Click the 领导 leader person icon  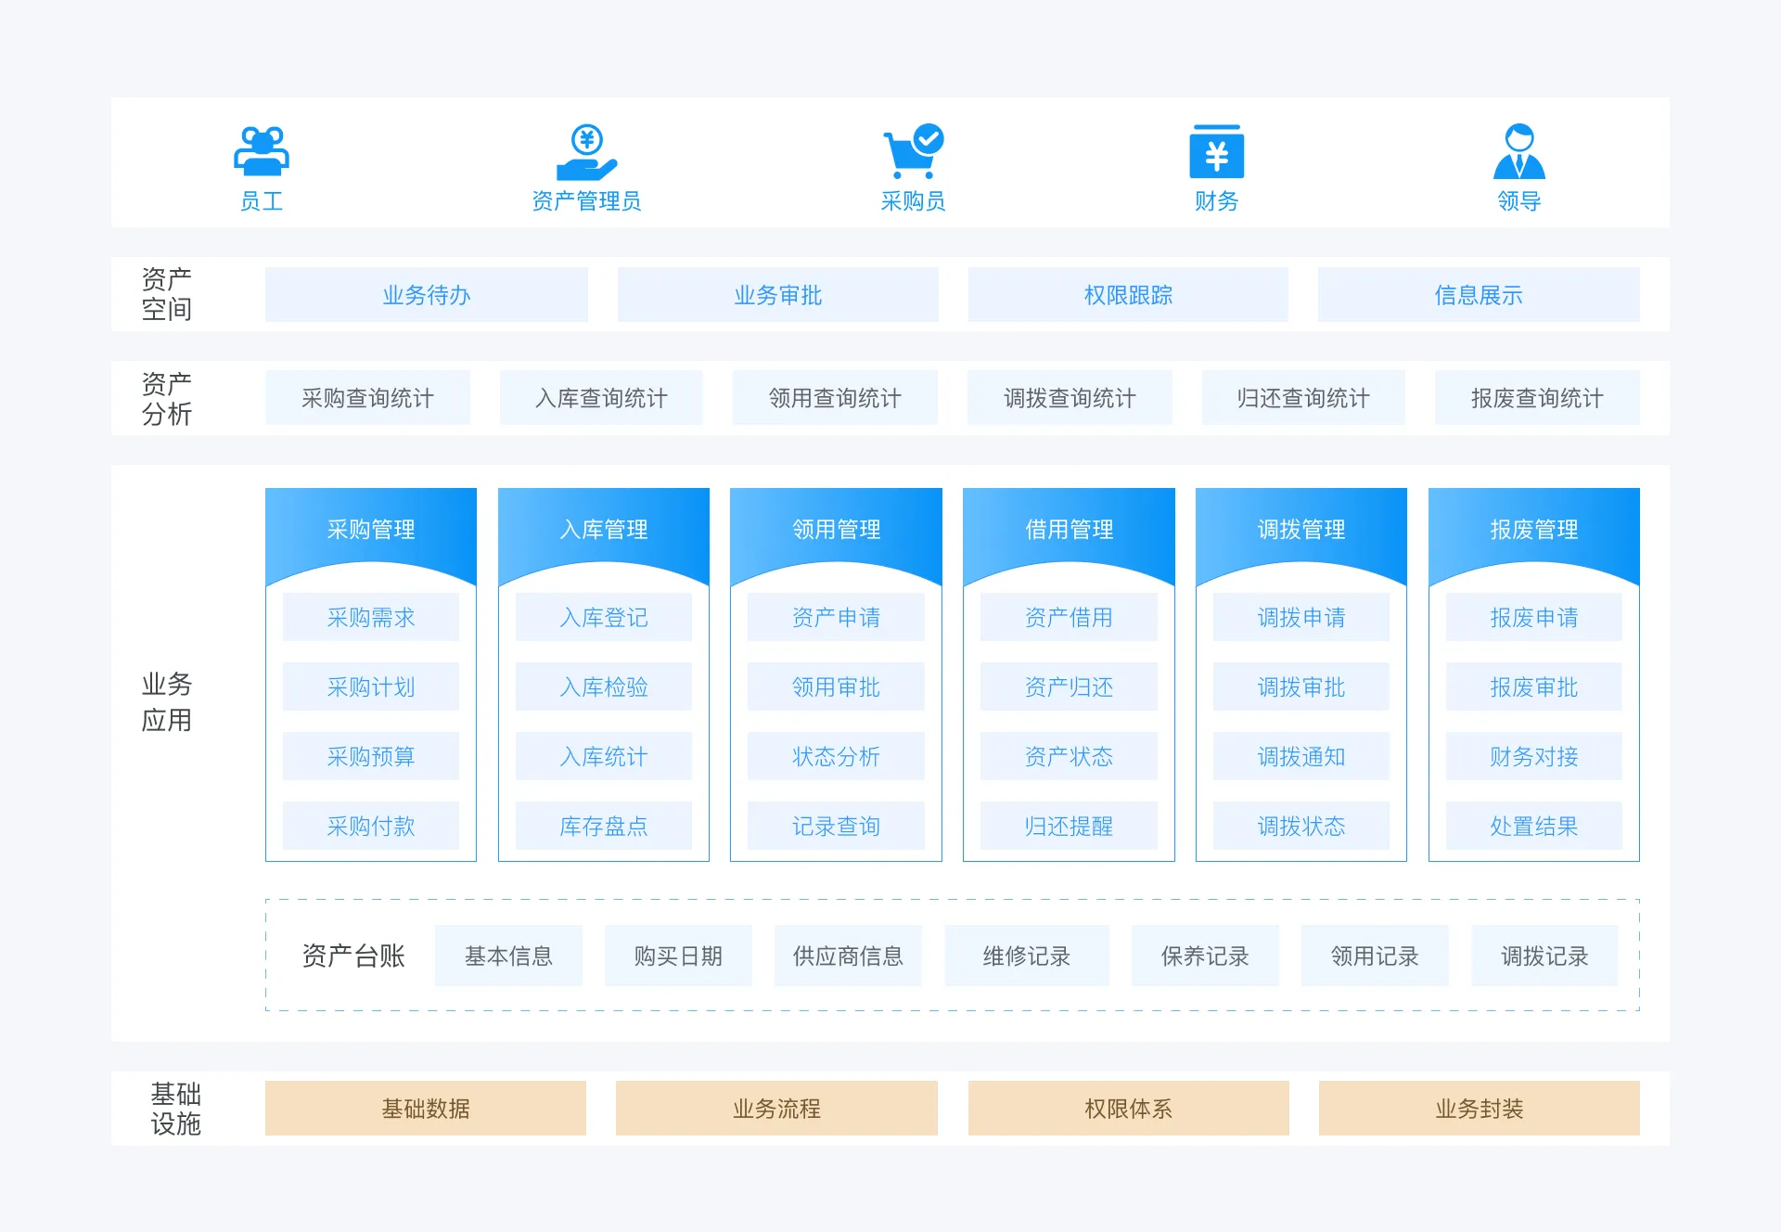(x=1518, y=151)
